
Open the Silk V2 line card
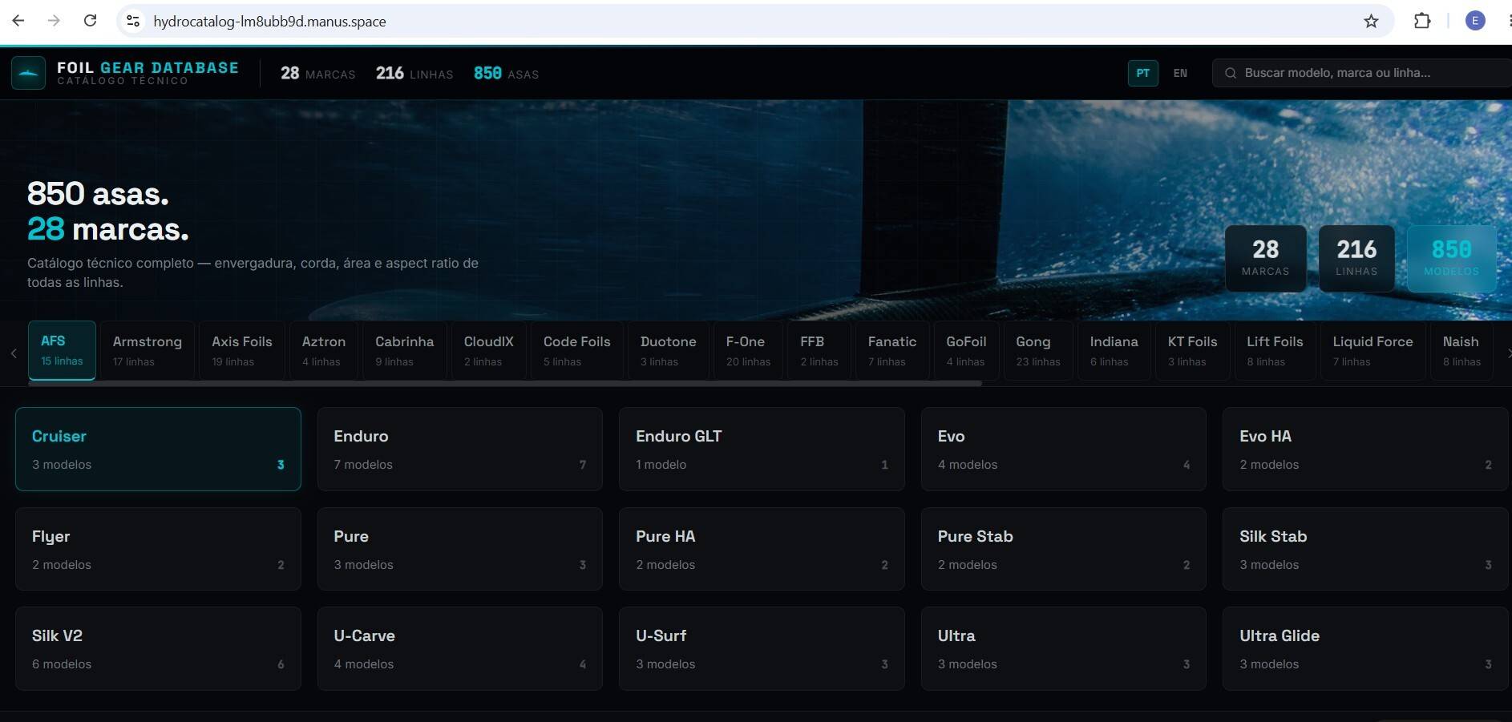pos(158,648)
